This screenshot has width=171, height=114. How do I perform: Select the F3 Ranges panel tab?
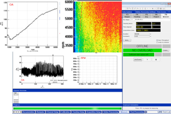127,16
